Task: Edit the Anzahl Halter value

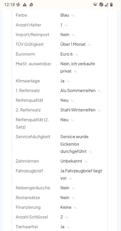Action: tap(66, 25)
